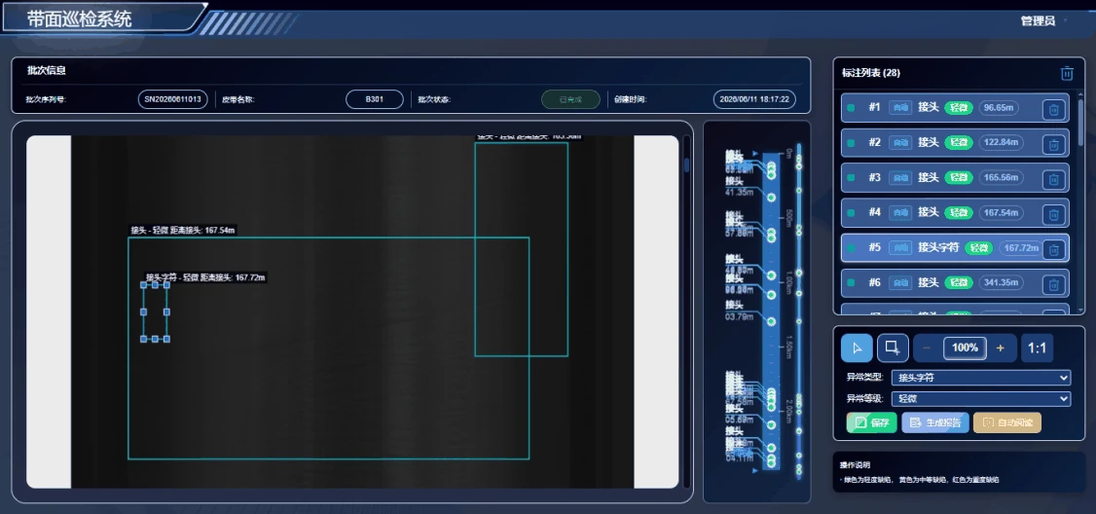Click the 165.56m distance badge

click(1001, 177)
